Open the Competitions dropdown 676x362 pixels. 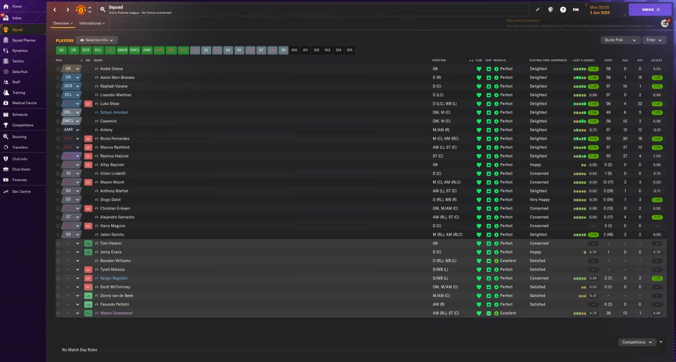click(x=637, y=342)
